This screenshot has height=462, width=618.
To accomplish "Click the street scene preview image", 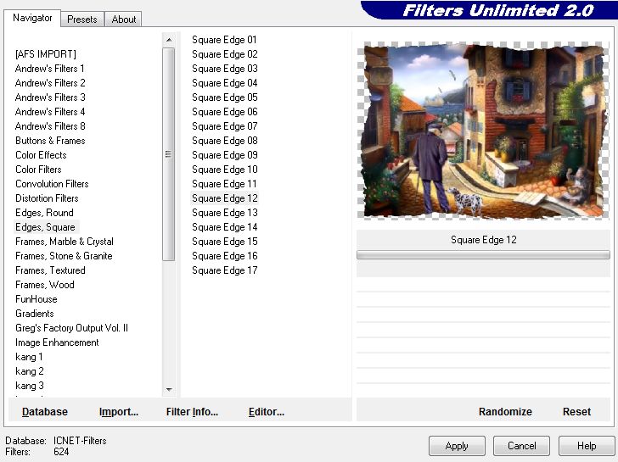I will [482, 131].
